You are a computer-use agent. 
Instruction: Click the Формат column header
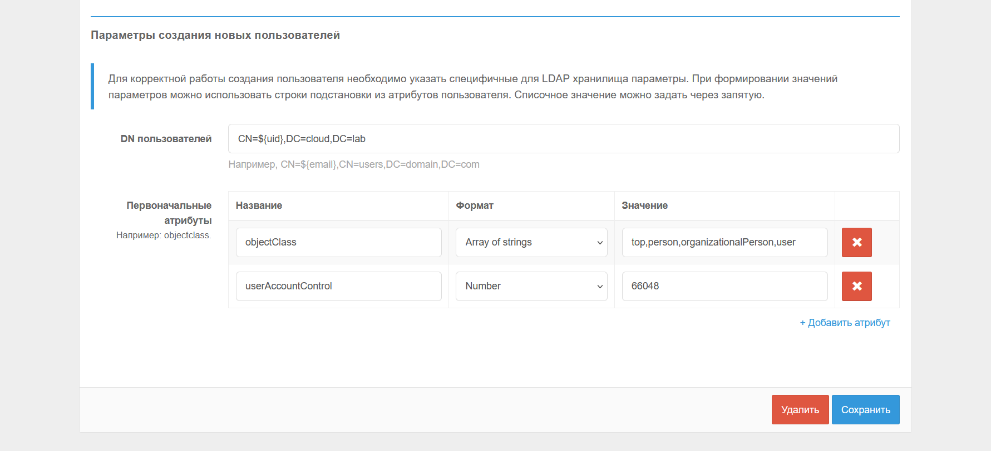coord(475,206)
